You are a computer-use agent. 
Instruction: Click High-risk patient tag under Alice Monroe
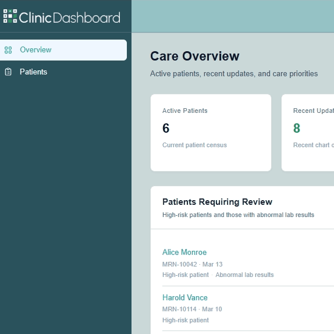186,275
